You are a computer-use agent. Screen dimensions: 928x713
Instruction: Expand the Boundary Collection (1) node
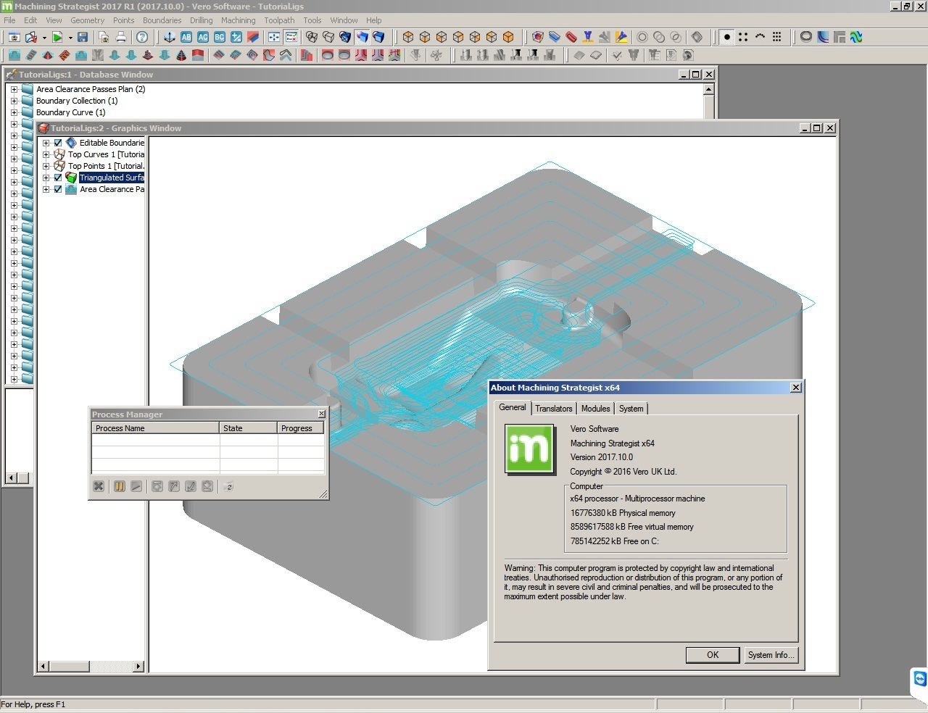[x=14, y=101]
